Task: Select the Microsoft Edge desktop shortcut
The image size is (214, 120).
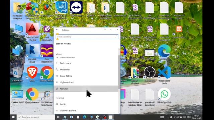Action: tap(164, 52)
